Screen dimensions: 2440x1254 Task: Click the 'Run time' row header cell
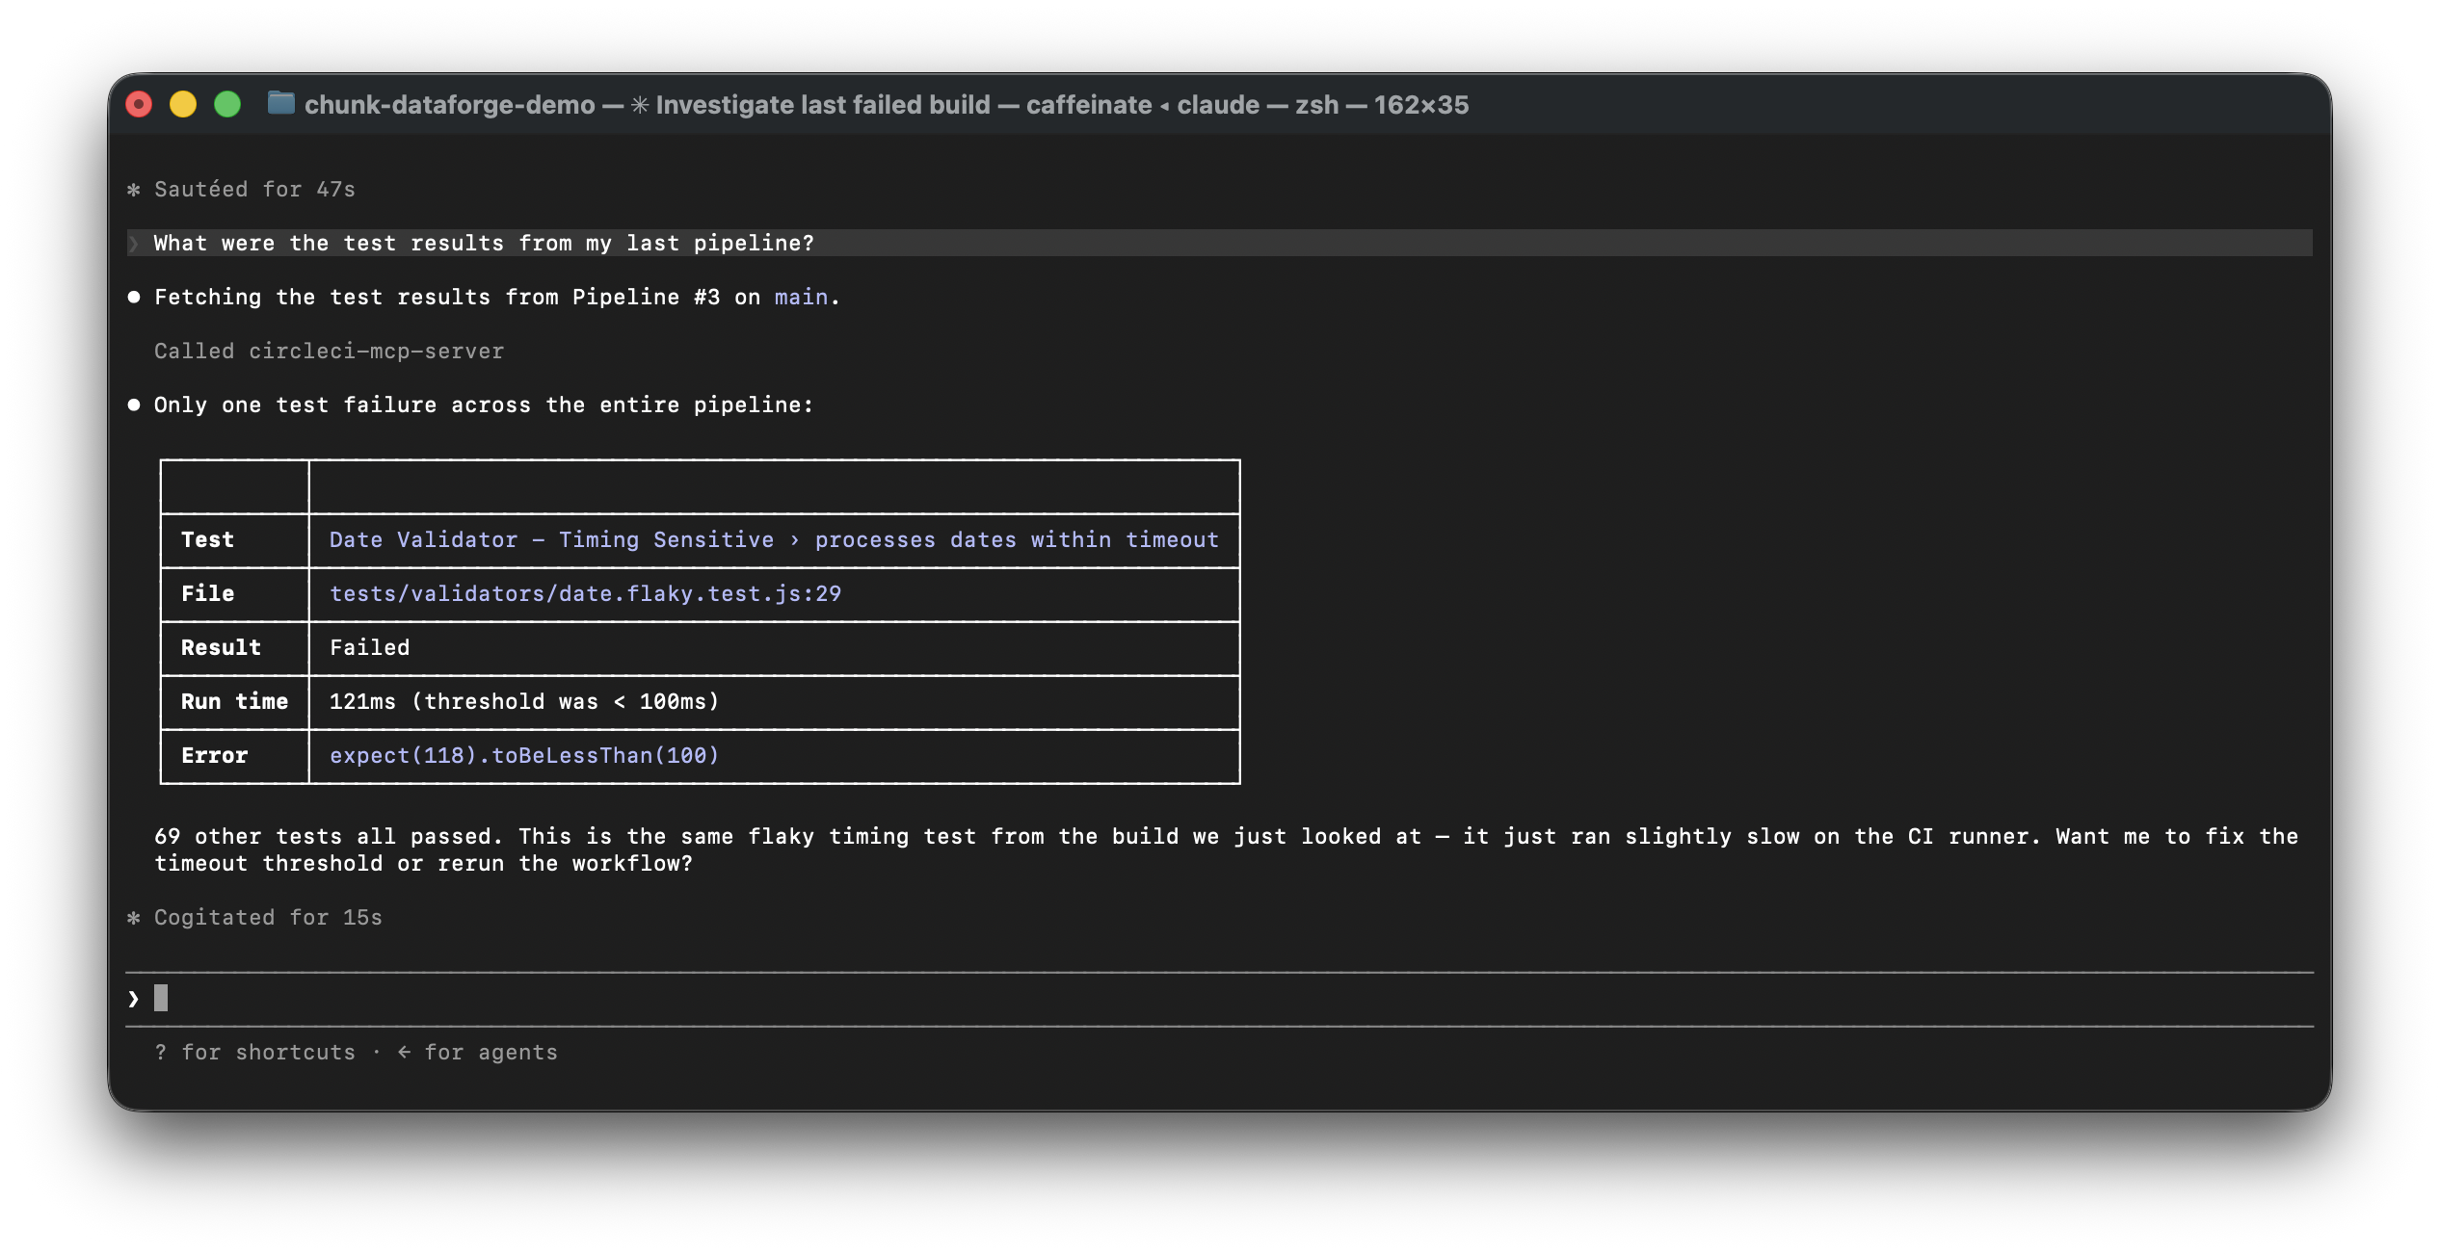click(x=234, y=702)
